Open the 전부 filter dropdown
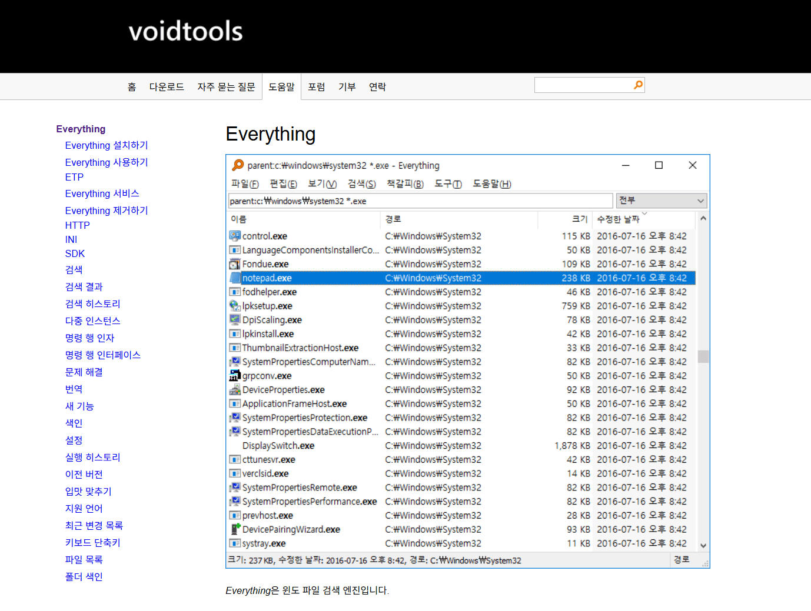811x611 pixels. [662, 201]
